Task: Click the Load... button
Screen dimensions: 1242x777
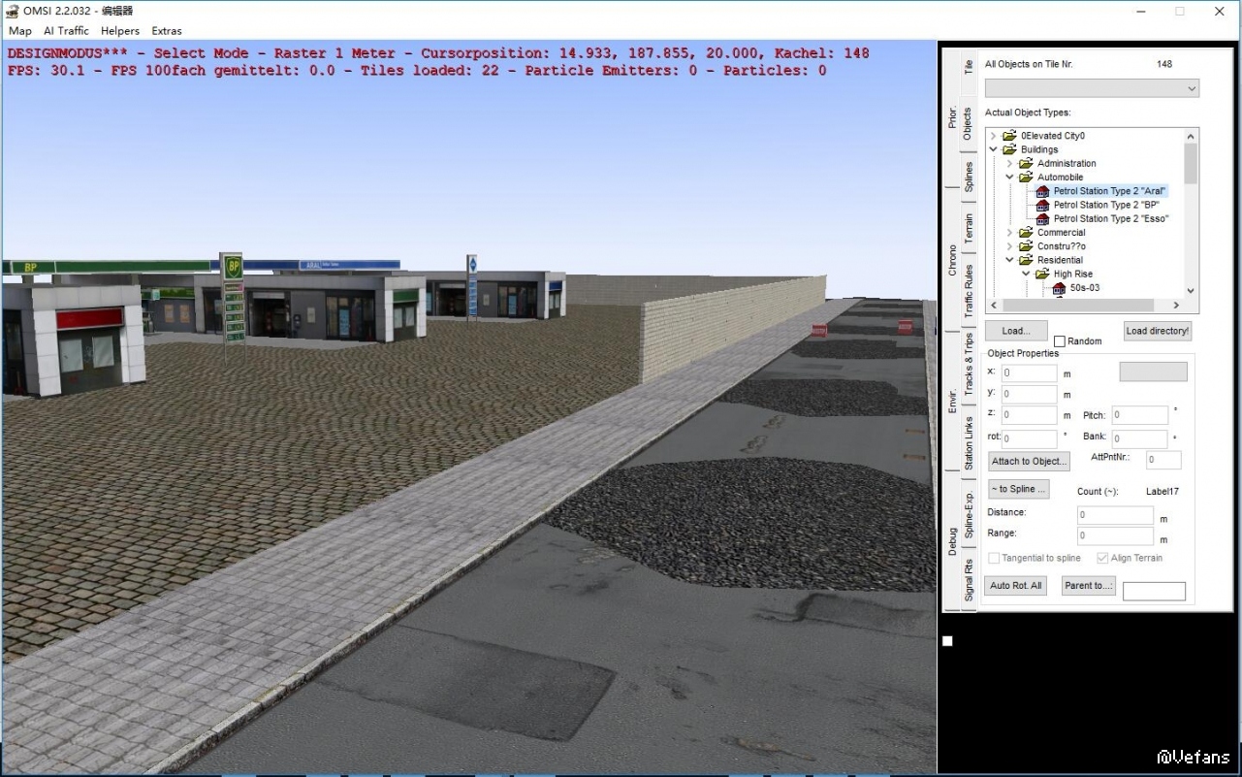Action: 1016,331
